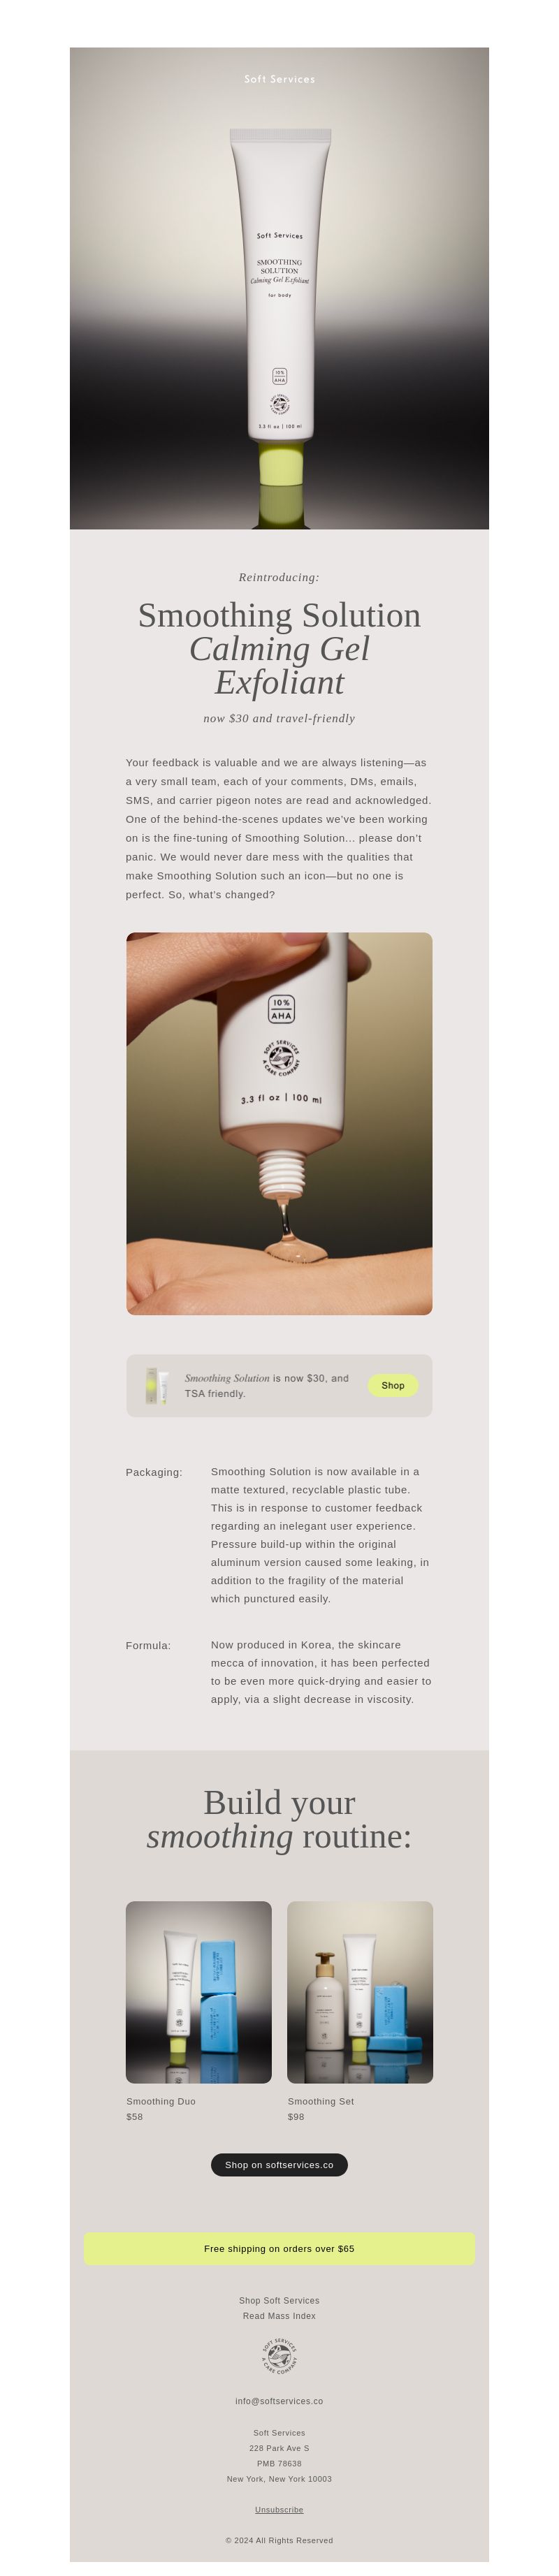Click the Smoothing Solution Calming Gel Exfoliant headline

pyautogui.click(x=279, y=648)
